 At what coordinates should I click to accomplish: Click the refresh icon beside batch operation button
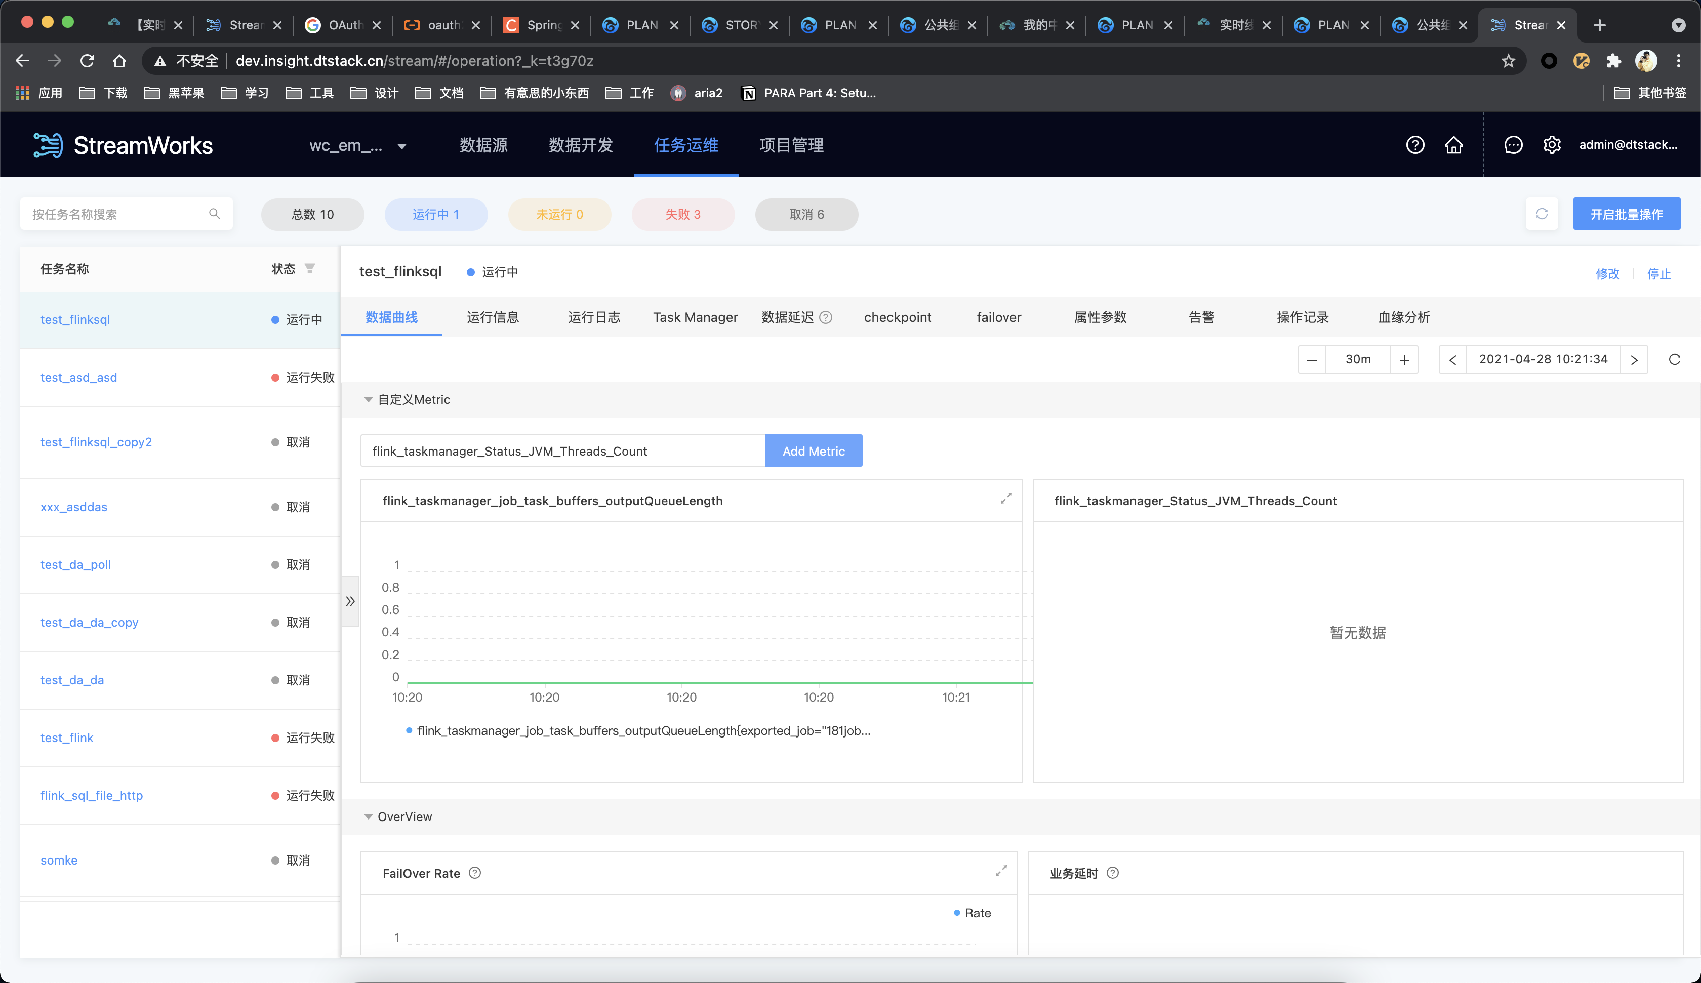[1541, 213]
